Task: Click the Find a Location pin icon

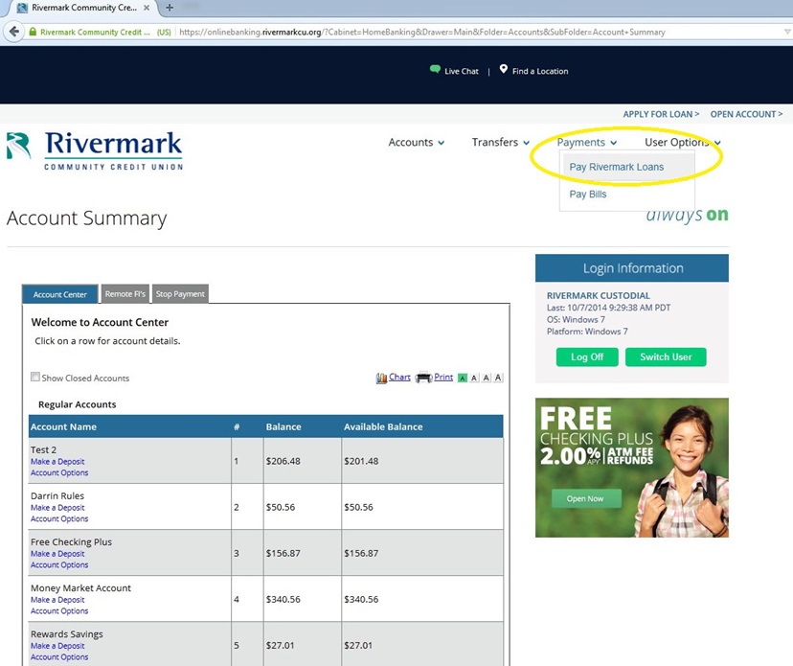Action: (x=503, y=69)
